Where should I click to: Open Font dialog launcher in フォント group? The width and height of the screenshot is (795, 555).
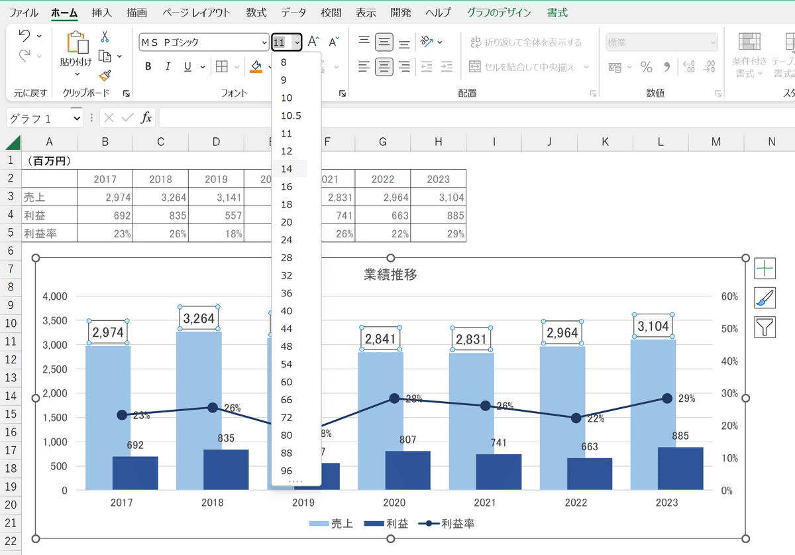pyautogui.click(x=342, y=93)
